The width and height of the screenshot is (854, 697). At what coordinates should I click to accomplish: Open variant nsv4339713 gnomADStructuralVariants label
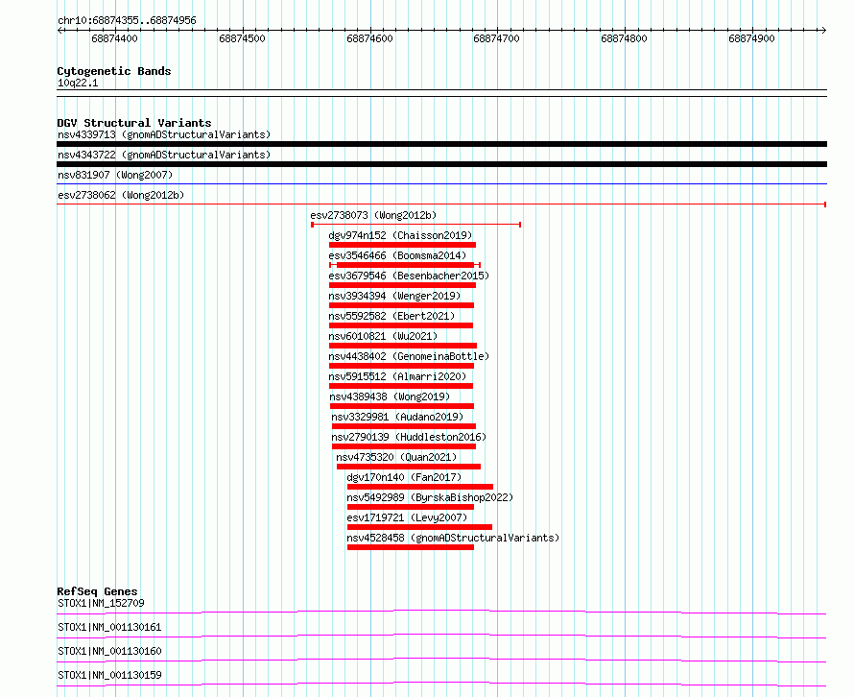(164, 134)
